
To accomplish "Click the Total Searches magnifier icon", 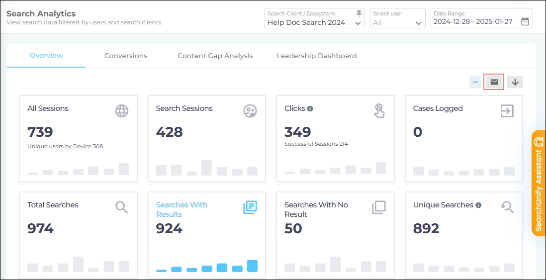I will pyautogui.click(x=122, y=207).
